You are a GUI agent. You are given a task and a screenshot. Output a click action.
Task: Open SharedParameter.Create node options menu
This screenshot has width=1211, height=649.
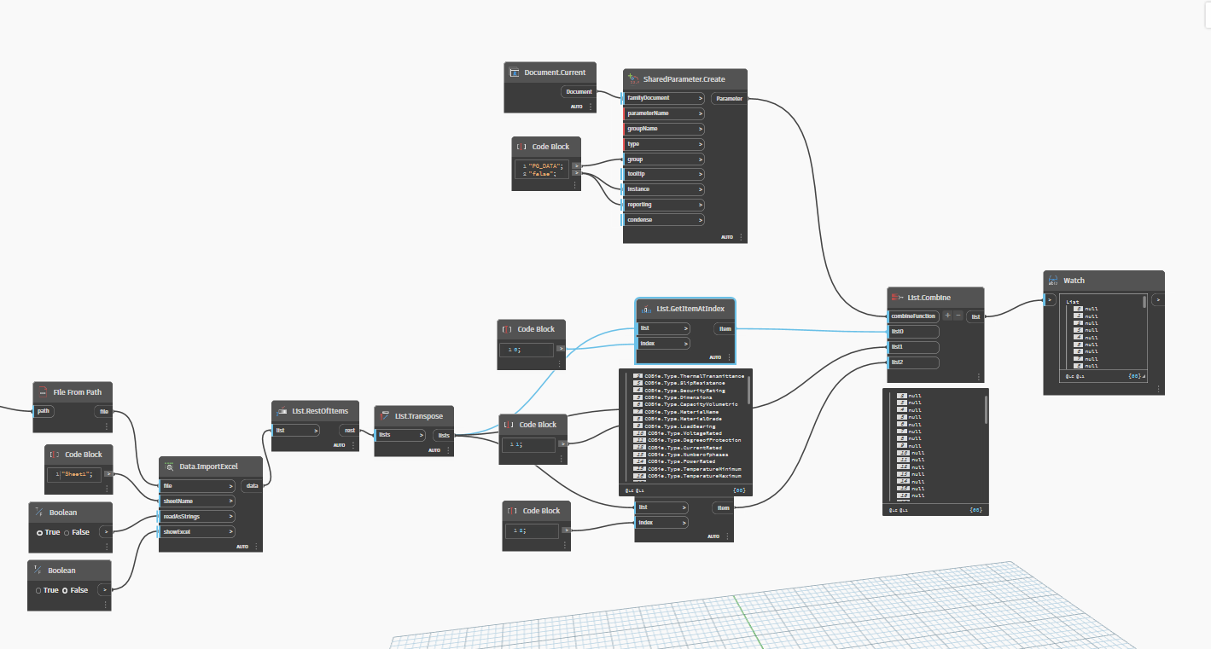pyautogui.click(x=741, y=237)
